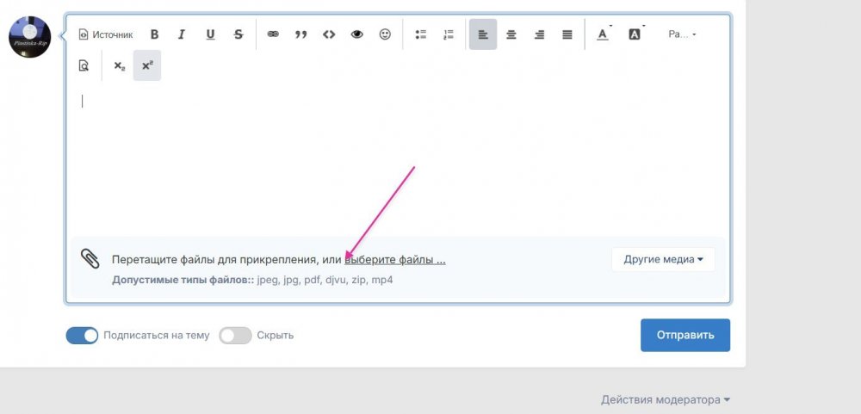Expand Действия модератора menu
The width and height of the screenshot is (861, 414).
point(666,399)
